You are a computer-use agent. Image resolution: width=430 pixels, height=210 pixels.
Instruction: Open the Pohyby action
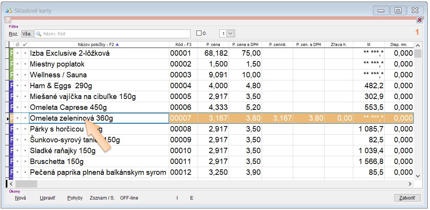pos(75,198)
